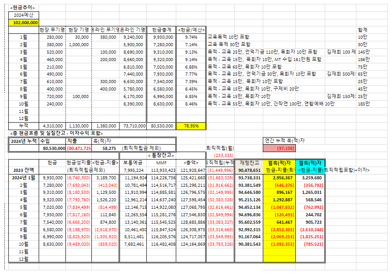
Task: Click the 73,710,000 cumulative total cell
Action: pyautogui.click(x=133, y=126)
